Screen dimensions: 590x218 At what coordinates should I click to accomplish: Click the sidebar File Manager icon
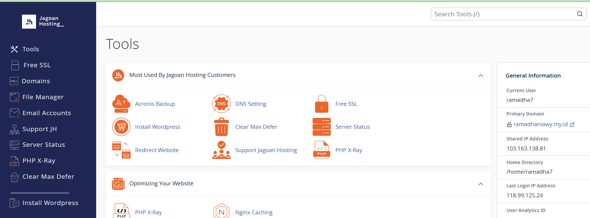14,97
